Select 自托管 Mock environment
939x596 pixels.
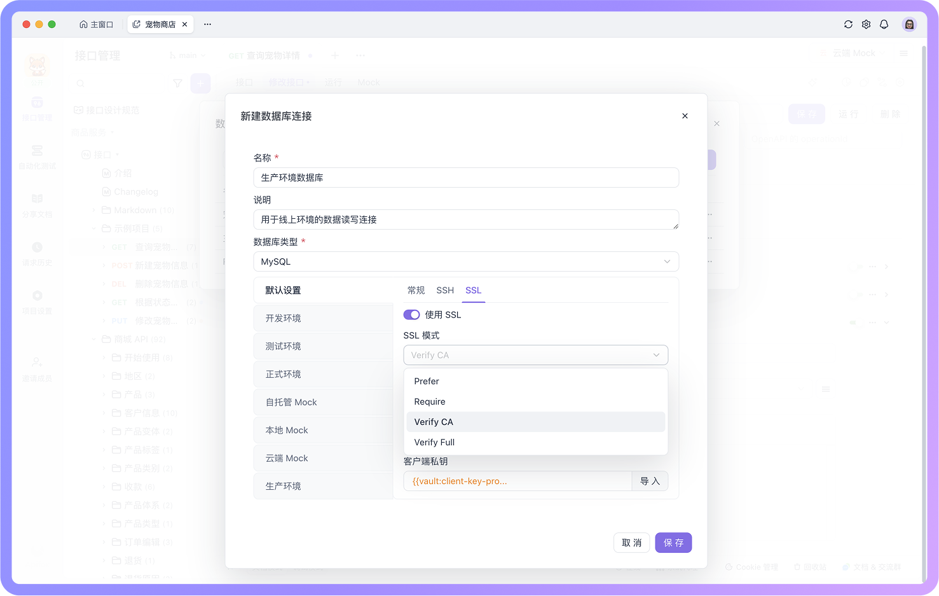coord(323,402)
